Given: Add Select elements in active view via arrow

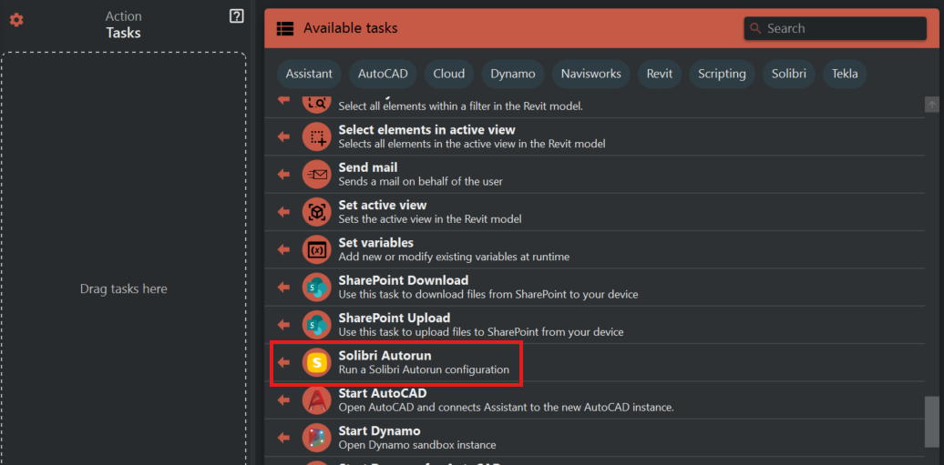Looking at the screenshot, I should pos(283,137).
